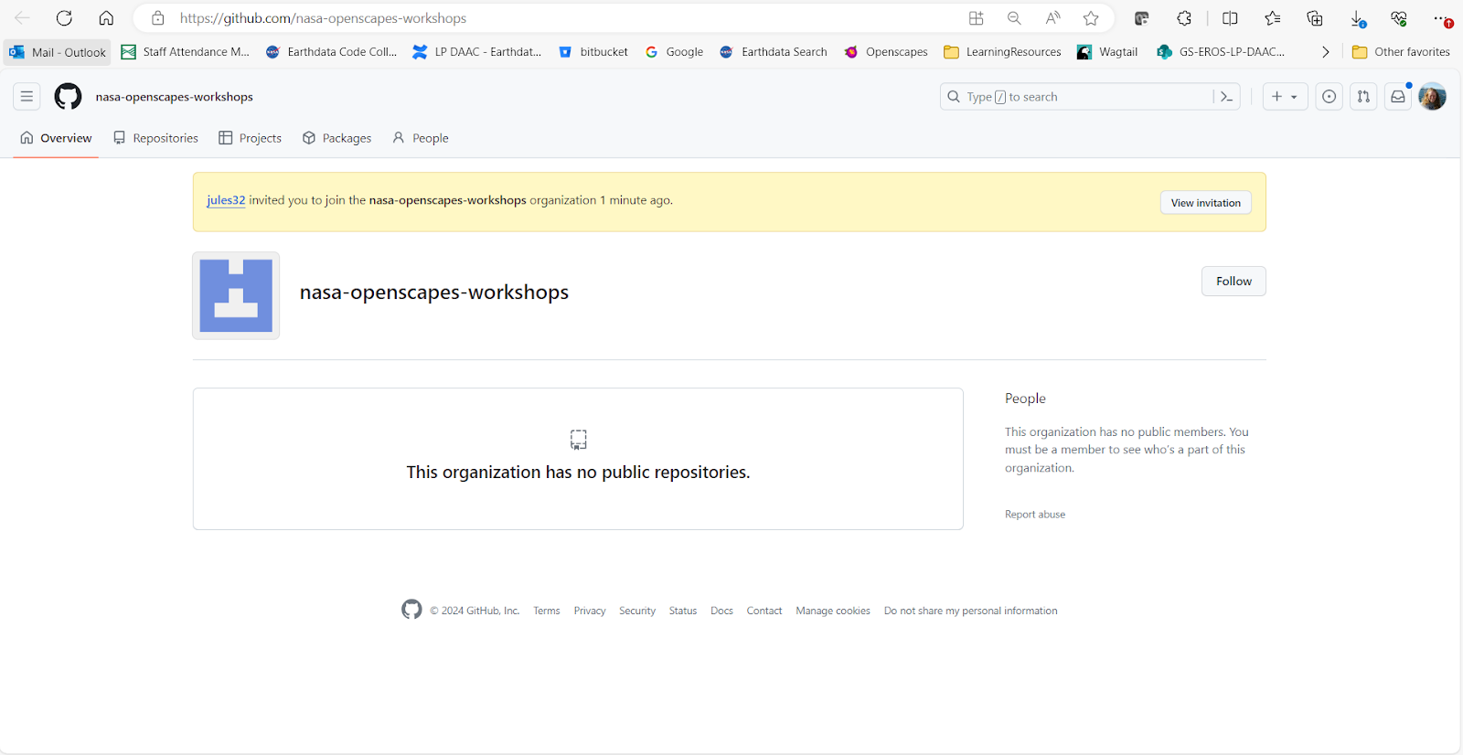Open the LearningResources bookmarks folder
1463x755 pixels.
click(1002, 52)
